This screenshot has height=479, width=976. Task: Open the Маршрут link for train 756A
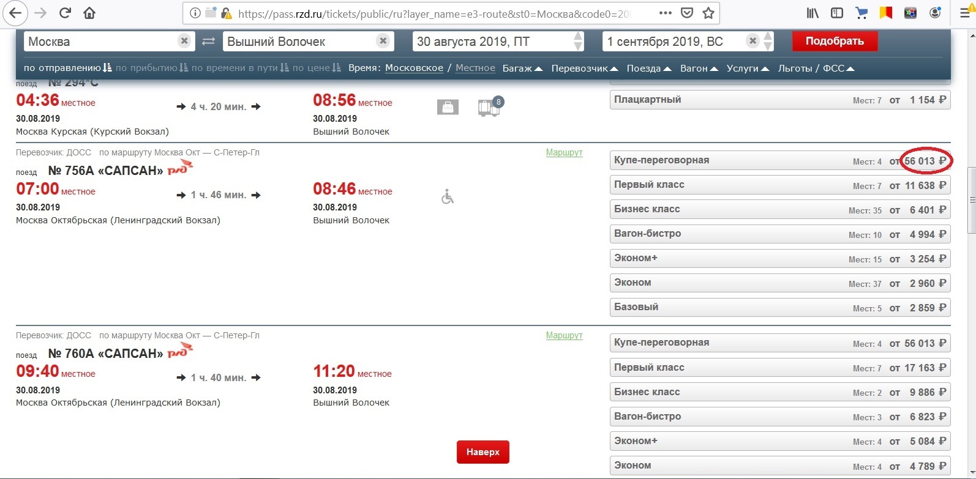pyautogui.click(x=564, y=152)
